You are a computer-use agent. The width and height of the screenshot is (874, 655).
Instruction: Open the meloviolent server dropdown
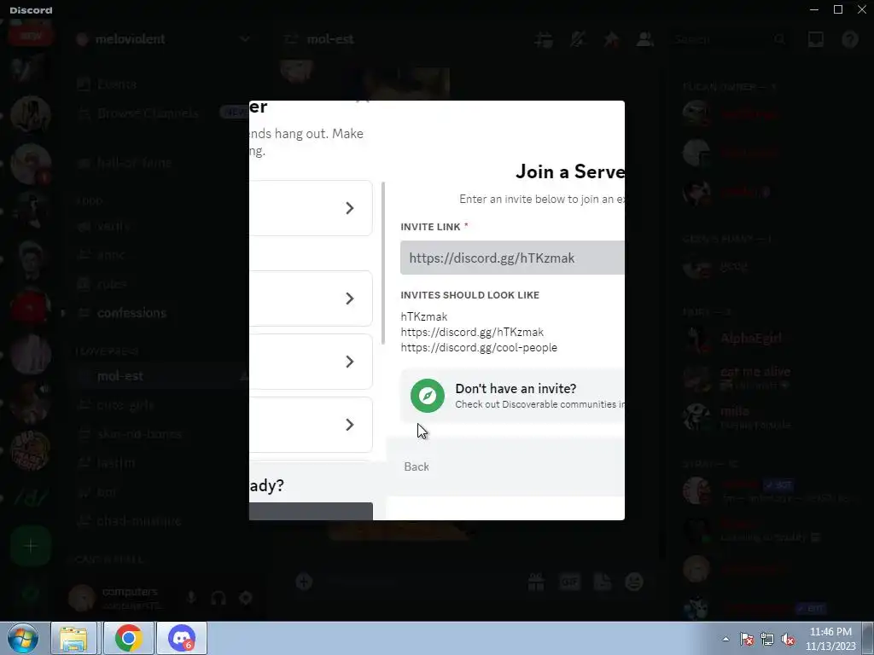point(244,39)
